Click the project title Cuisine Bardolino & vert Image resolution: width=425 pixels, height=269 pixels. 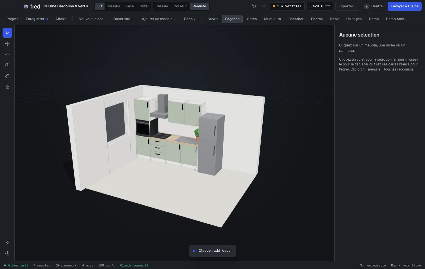tap(67, 6)
